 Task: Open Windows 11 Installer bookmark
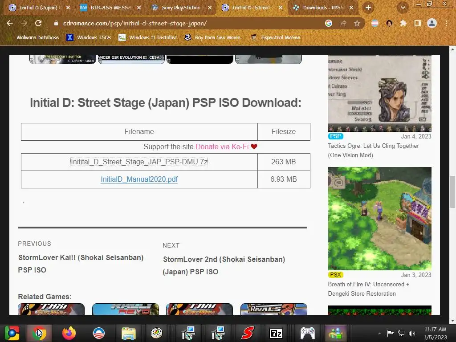(148, 37)
